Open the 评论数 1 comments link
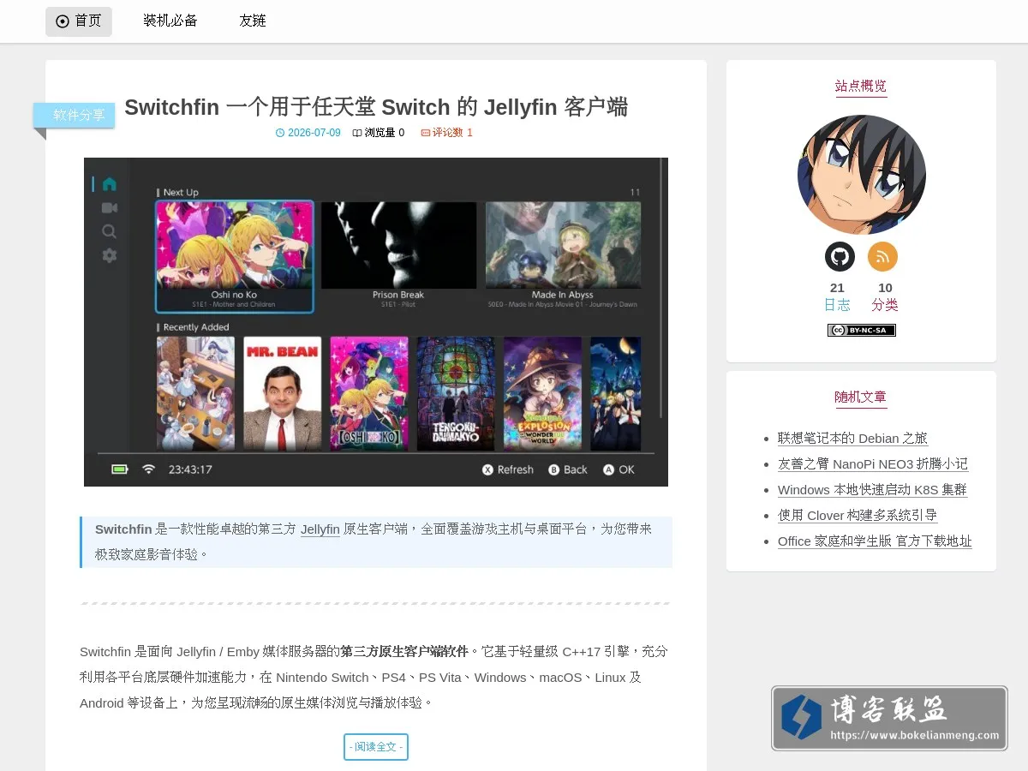The width and height of the screenshot is (1028, 771). [x=447, y=133]
